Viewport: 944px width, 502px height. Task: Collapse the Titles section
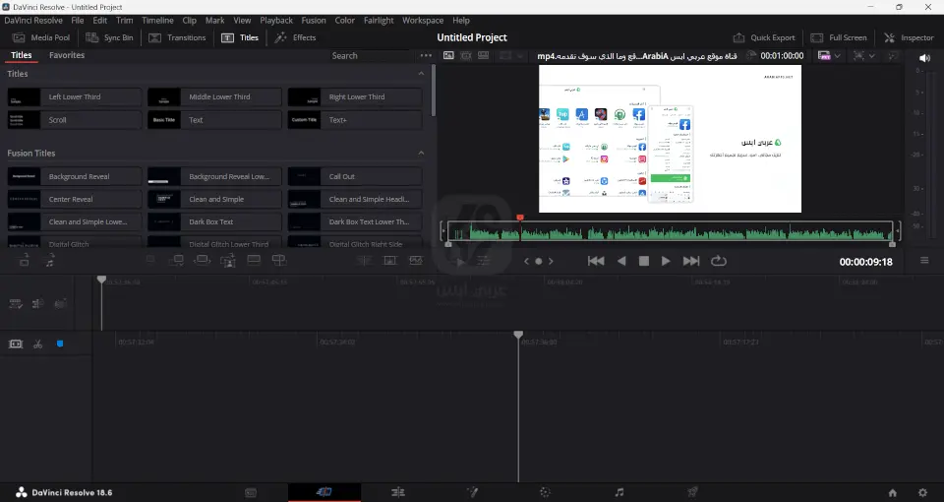tap(421, 74)
